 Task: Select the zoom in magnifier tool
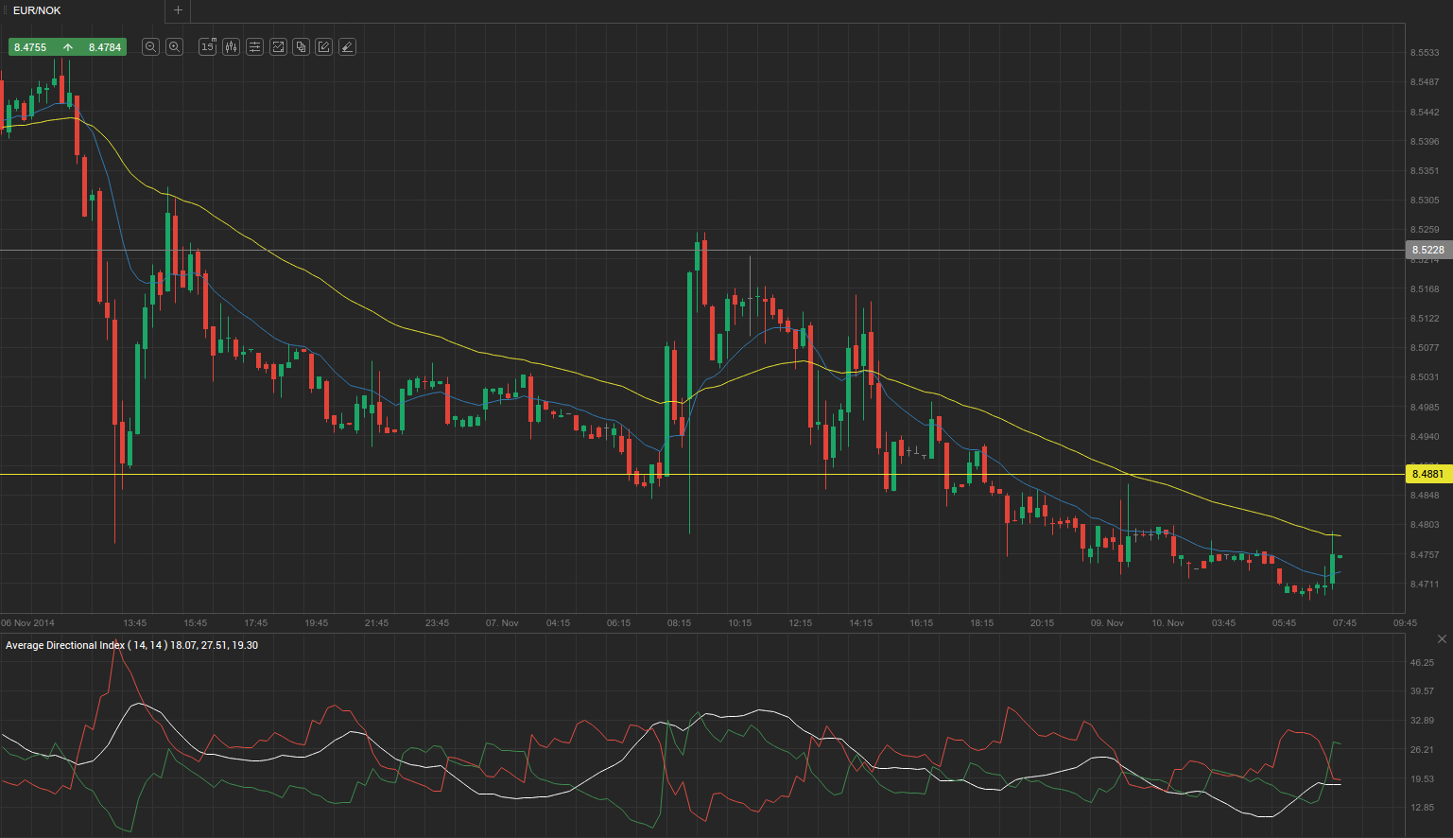pyautogui.click(x=174, y=46)
